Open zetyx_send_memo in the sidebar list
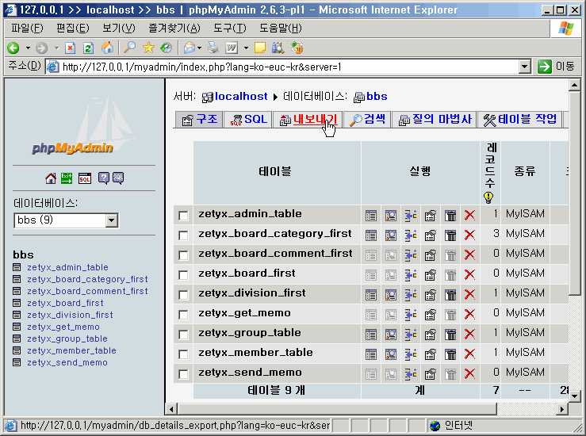 click(x=67, y=362)
